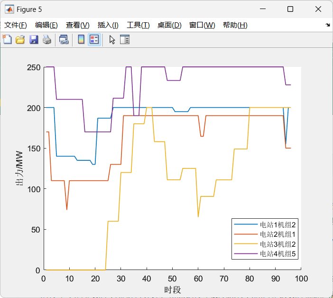Click the Link Plot icon
Viewport: 333px width, 298px height.
(64, 40)
